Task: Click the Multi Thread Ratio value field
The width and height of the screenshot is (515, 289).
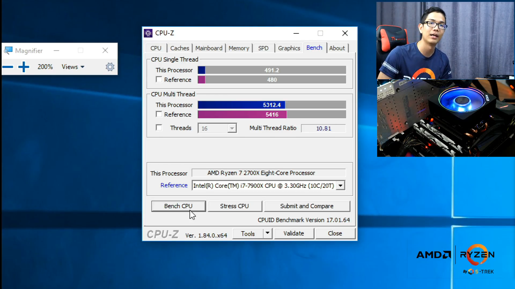Action: (323, 128)
